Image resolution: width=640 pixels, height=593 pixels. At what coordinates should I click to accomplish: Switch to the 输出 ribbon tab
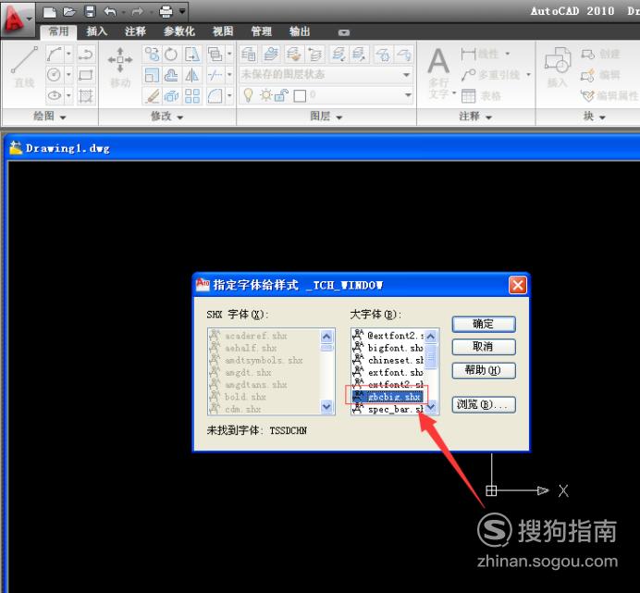click(300, 31)
